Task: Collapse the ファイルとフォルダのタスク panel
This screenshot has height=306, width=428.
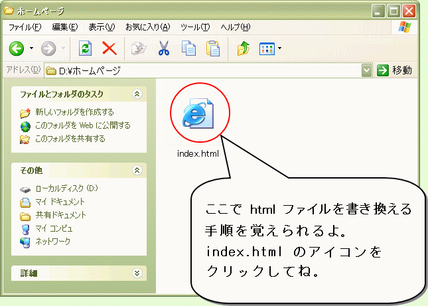Action: pos(137,94)
